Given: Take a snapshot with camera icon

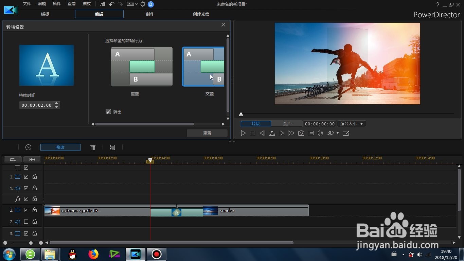Looking at the screenshot, I should click(x=301, y=133).
